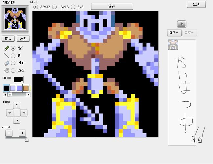The image size is (213, 164).
Task: Enable the 描く draw mode radio button
Action: 13,48
